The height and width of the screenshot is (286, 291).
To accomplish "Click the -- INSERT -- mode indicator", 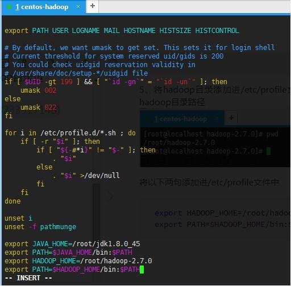I will (x=28, y=278).
